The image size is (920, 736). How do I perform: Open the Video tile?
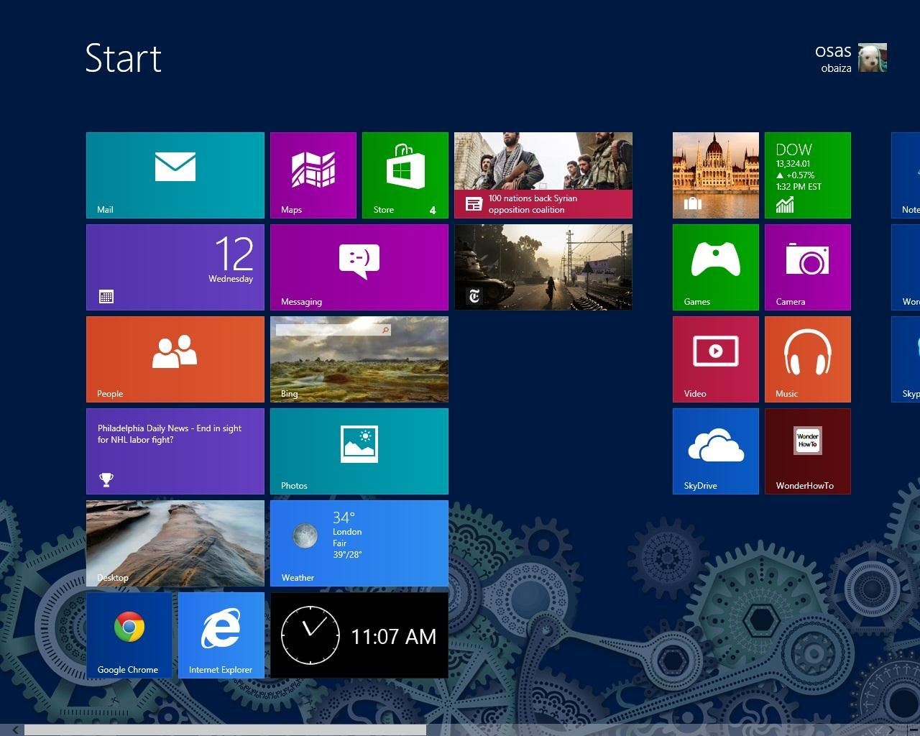(716, 359)
